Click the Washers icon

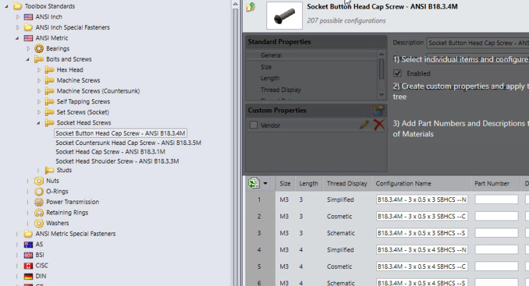pyautogui.click(x=39, y=223)
